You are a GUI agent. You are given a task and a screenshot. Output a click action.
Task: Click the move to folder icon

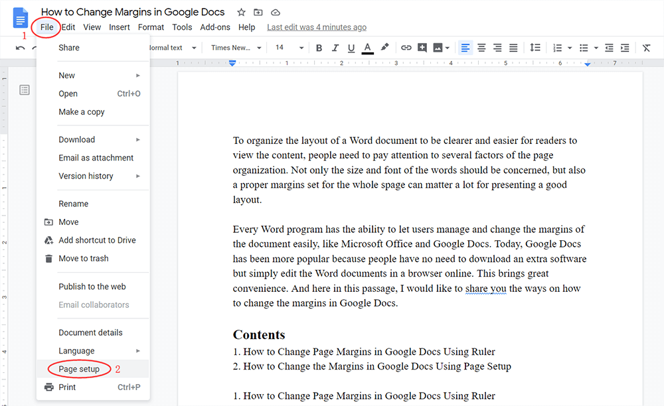[258, 12]
